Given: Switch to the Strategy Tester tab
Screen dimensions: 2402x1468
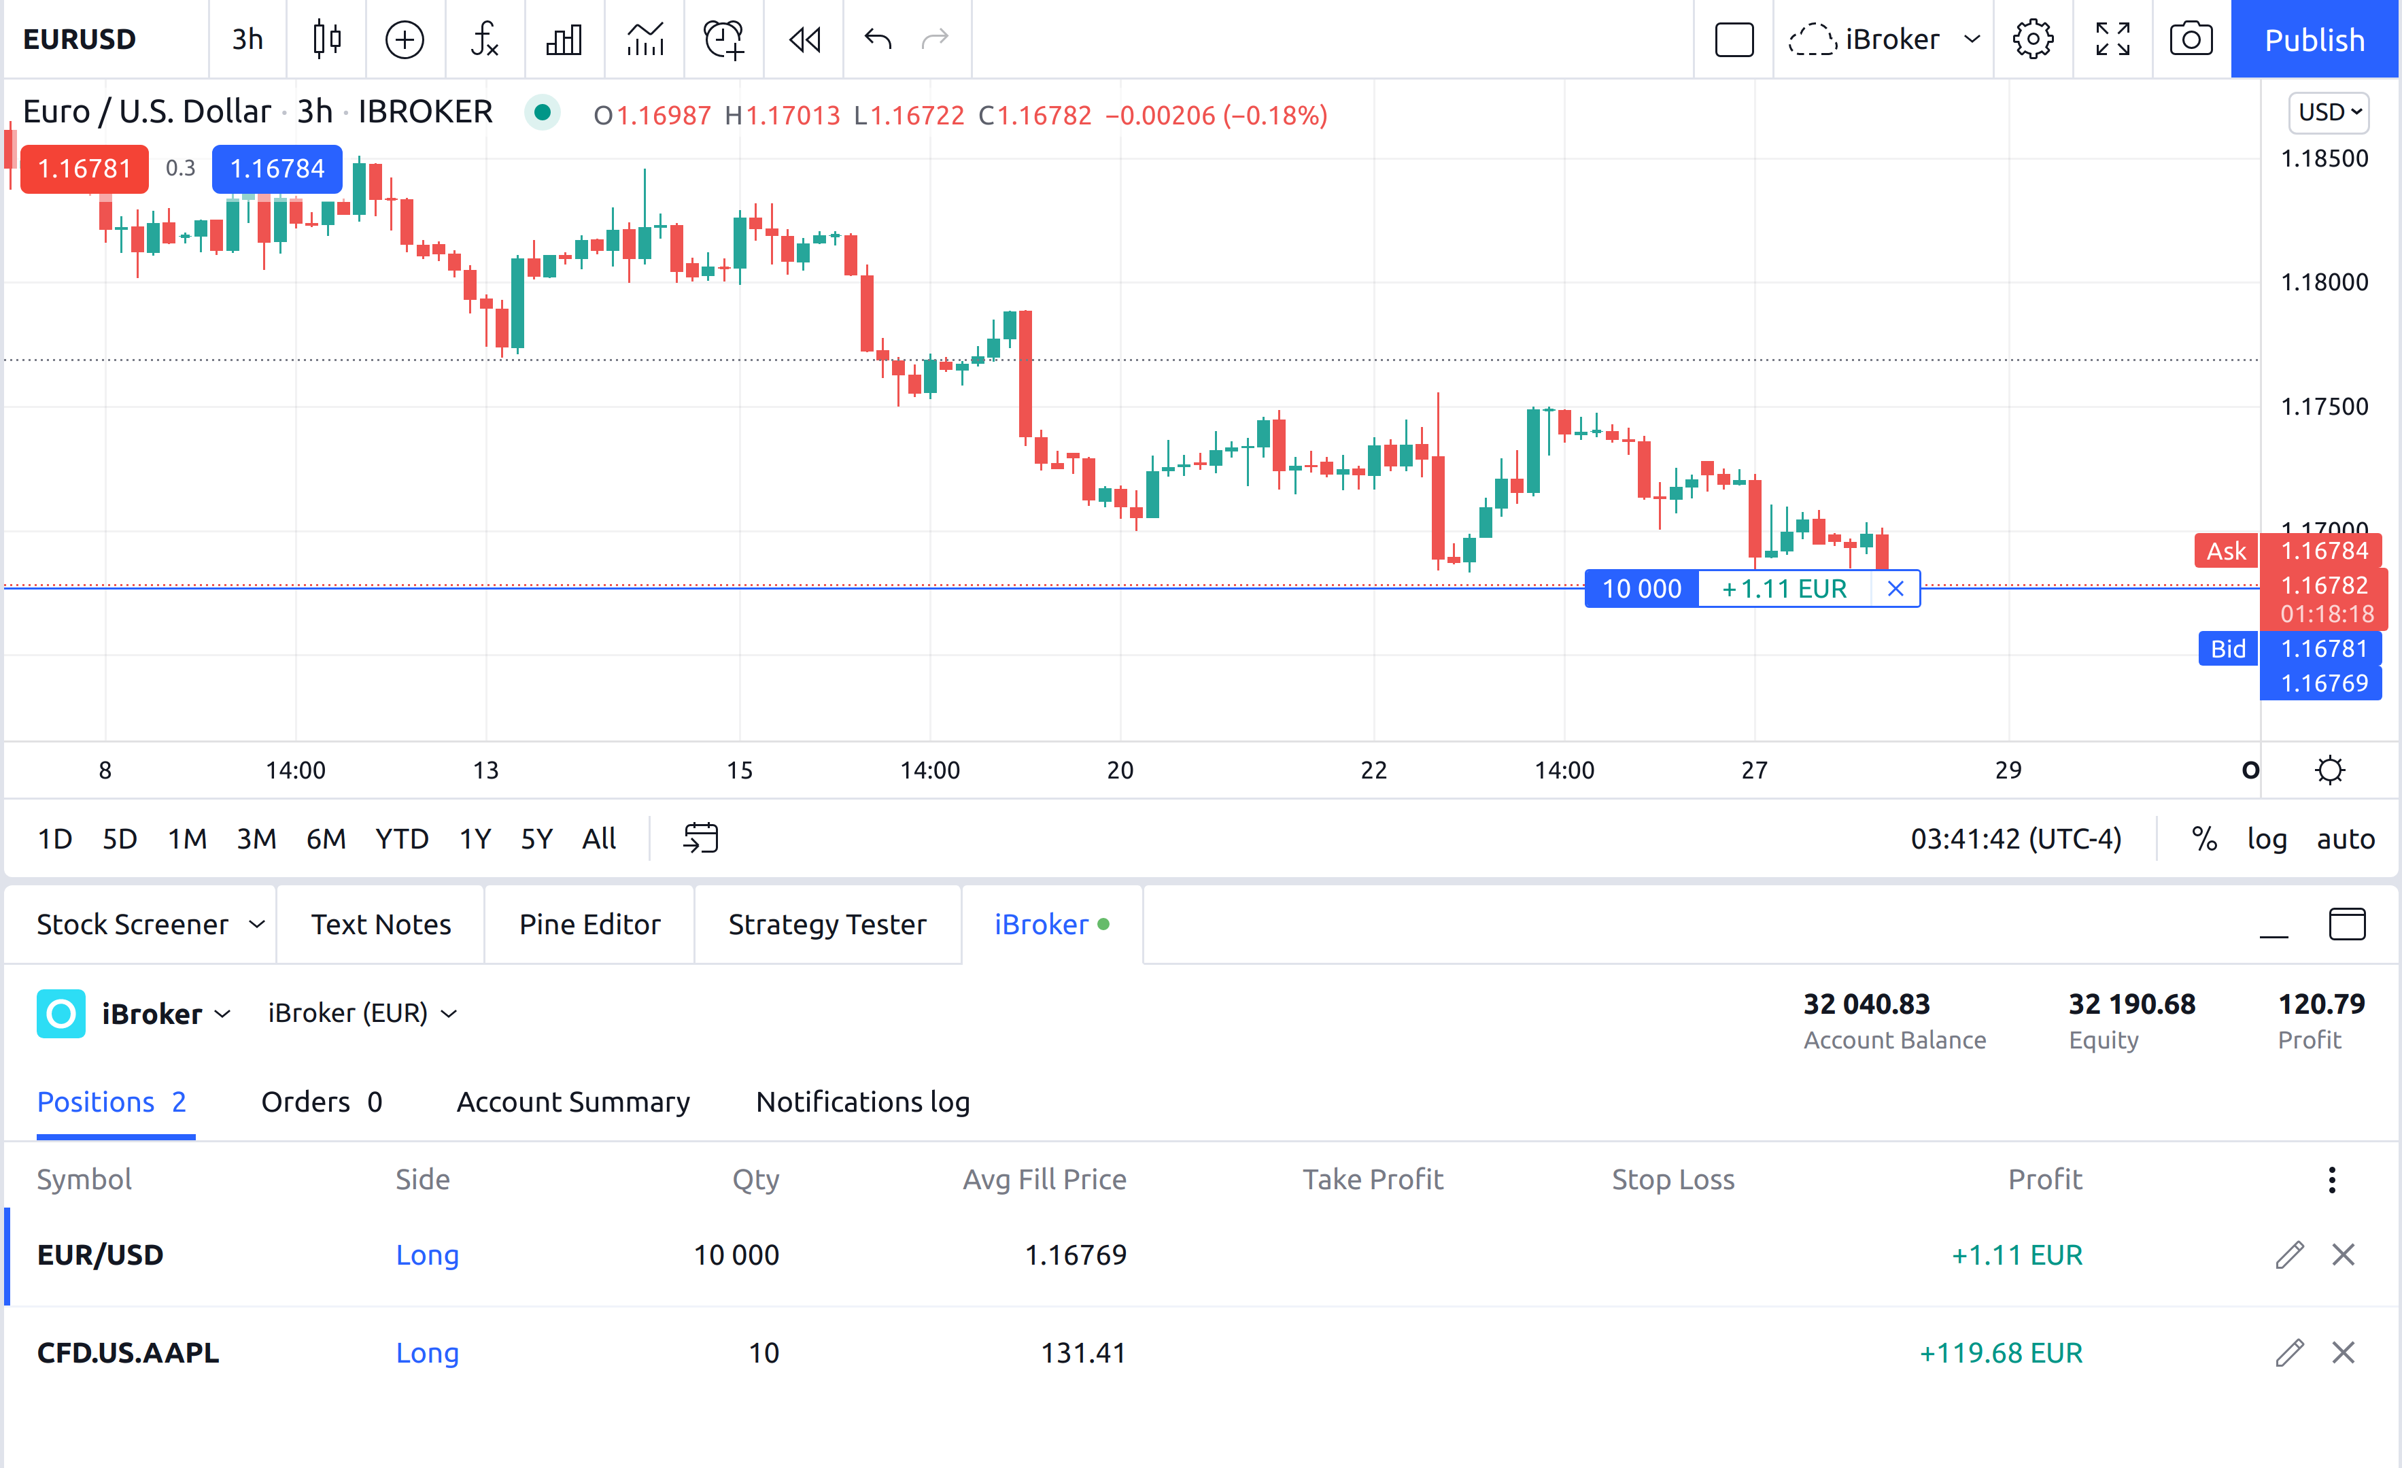Looking at the screenshot, I should 827,924.
